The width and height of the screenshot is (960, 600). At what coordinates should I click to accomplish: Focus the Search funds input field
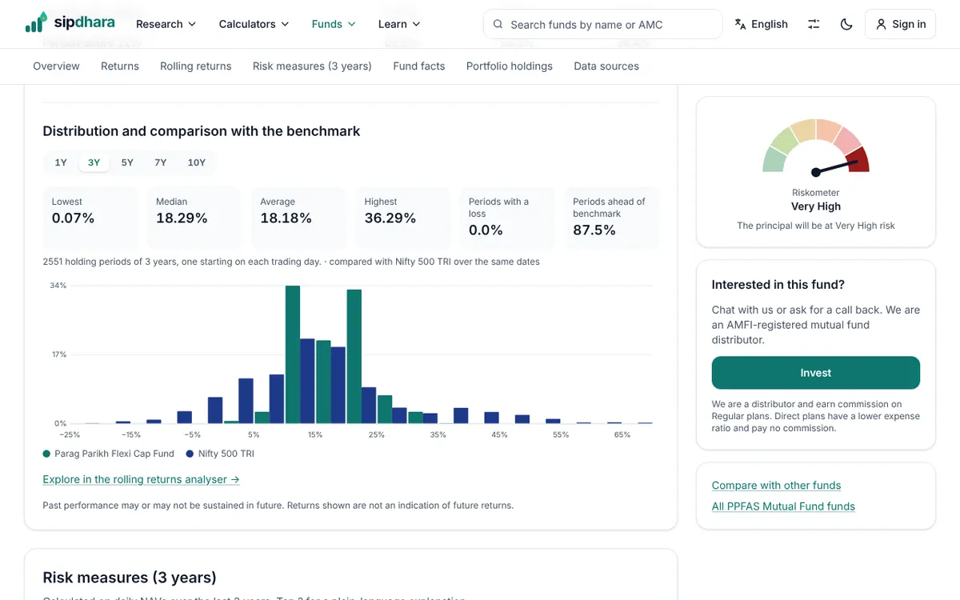tap(602, 24)
